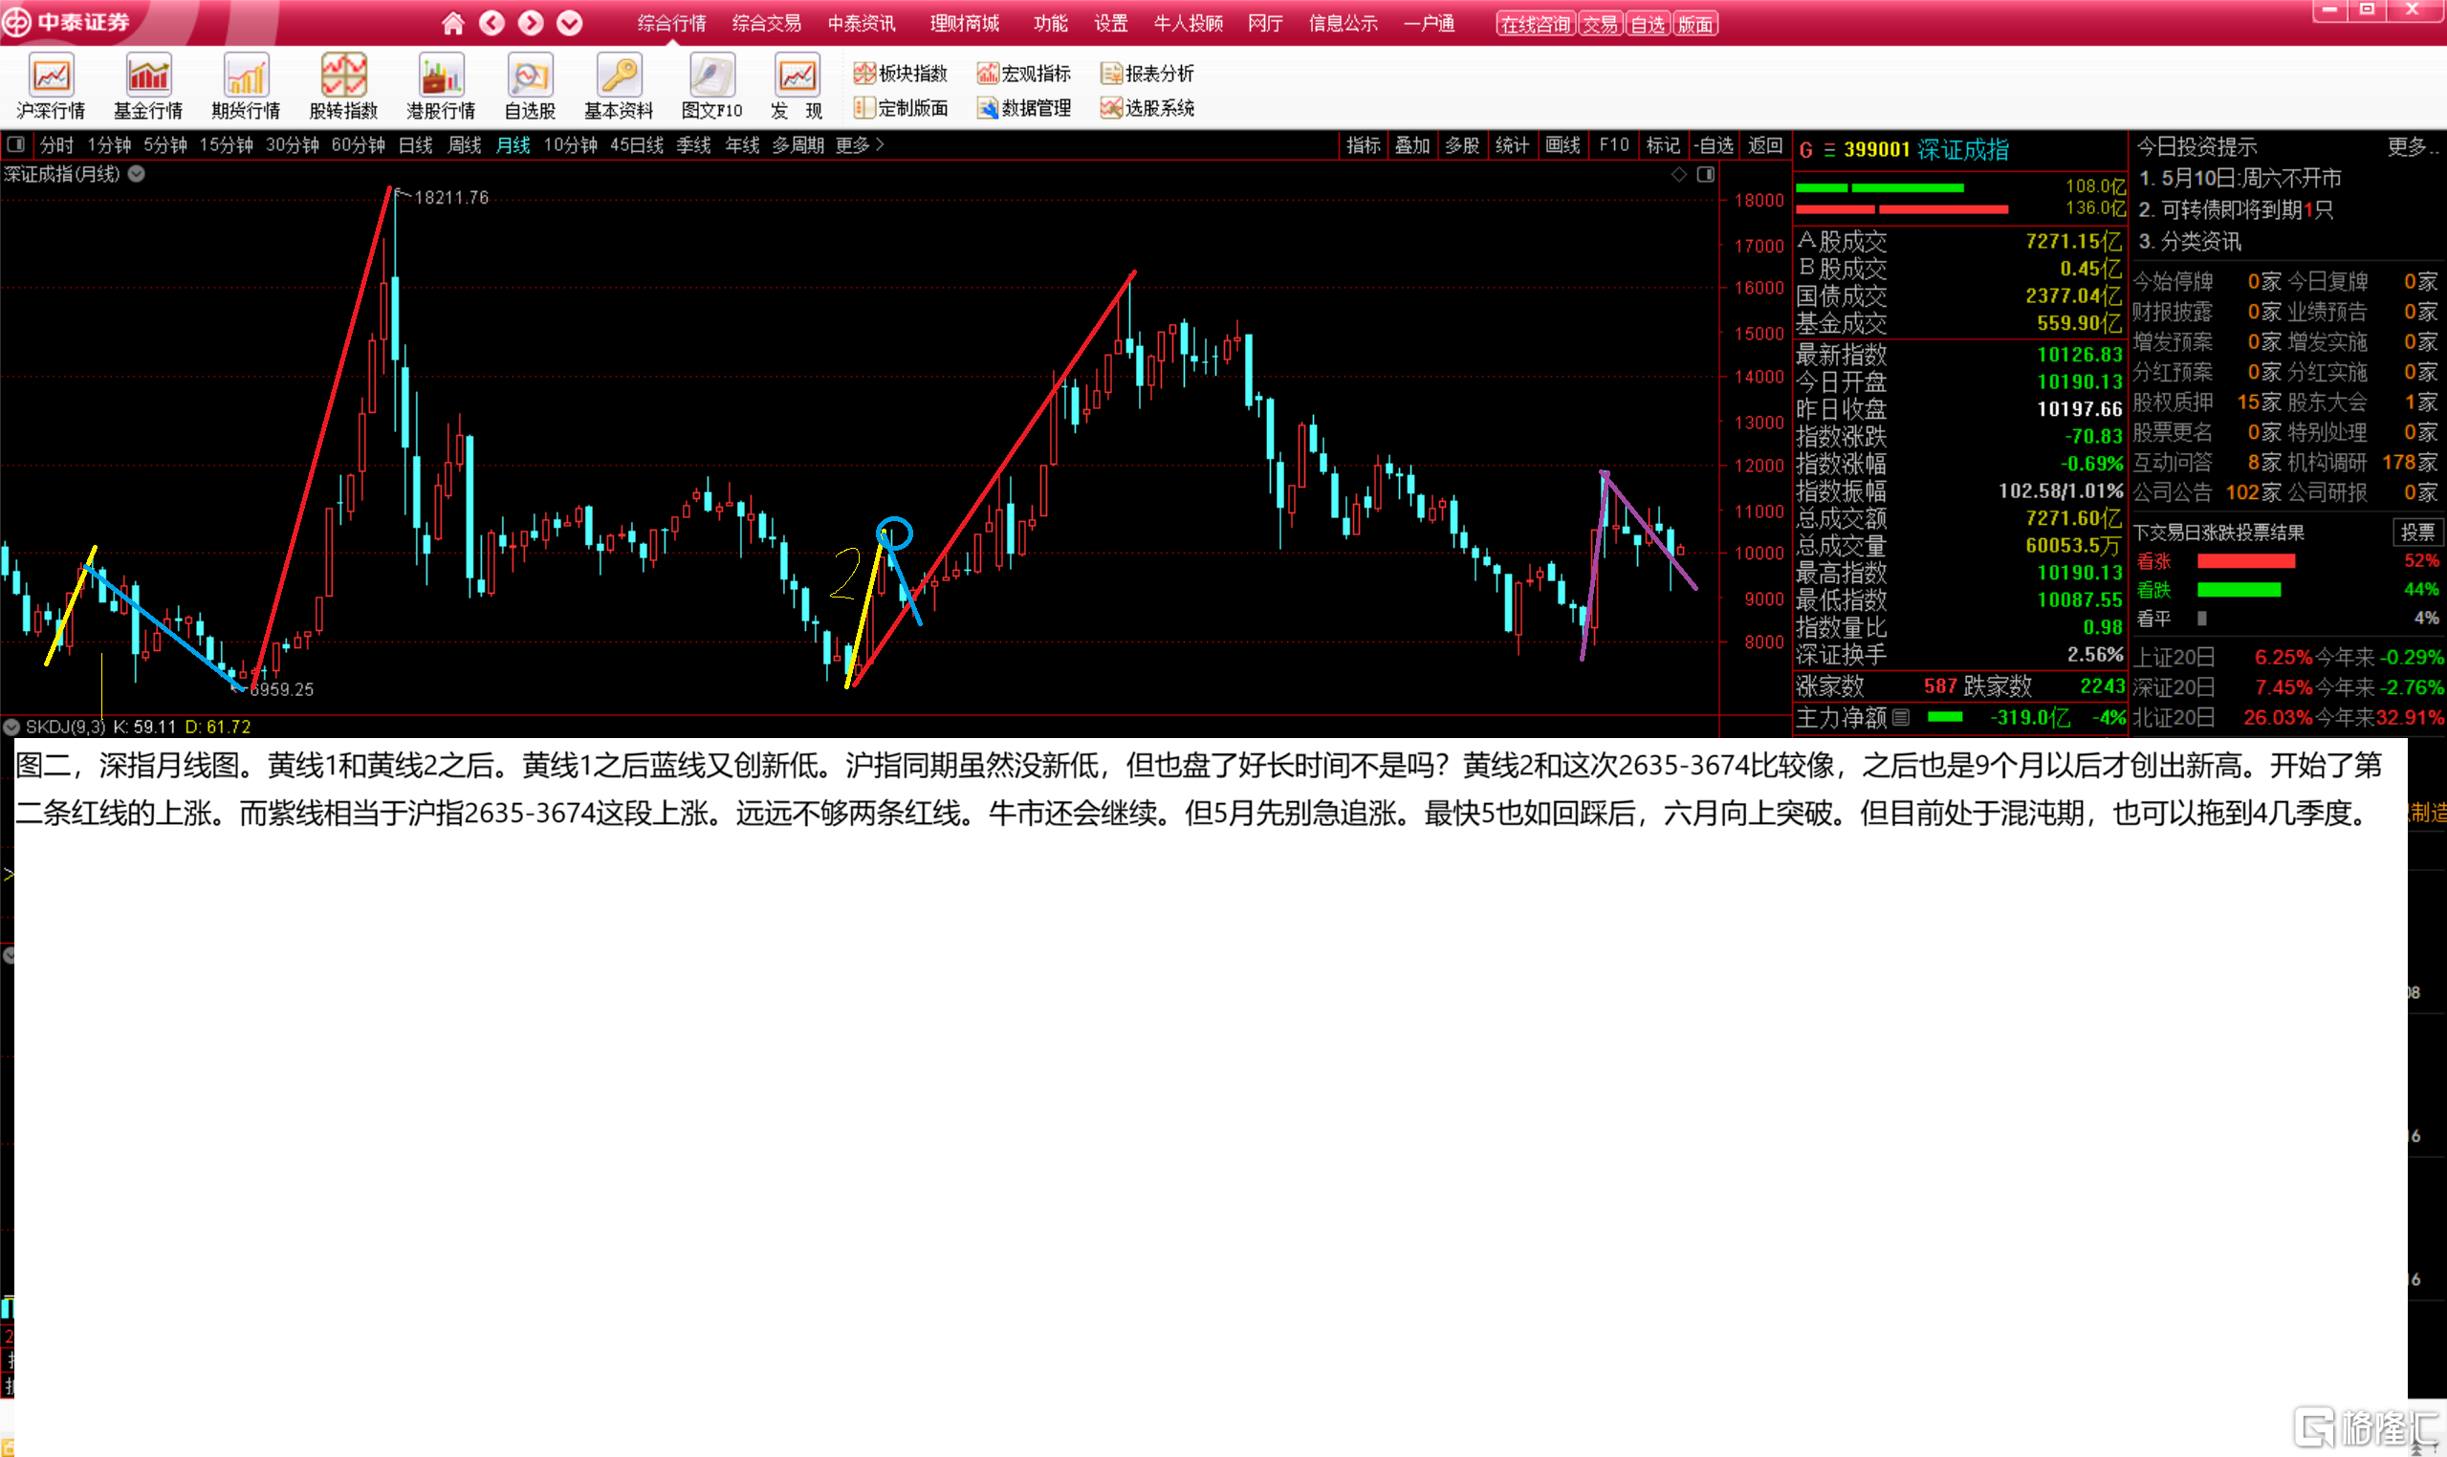Open 股转指数 index icon
The width and height of the screenshot is (2447, 1457).
(343, 86)
